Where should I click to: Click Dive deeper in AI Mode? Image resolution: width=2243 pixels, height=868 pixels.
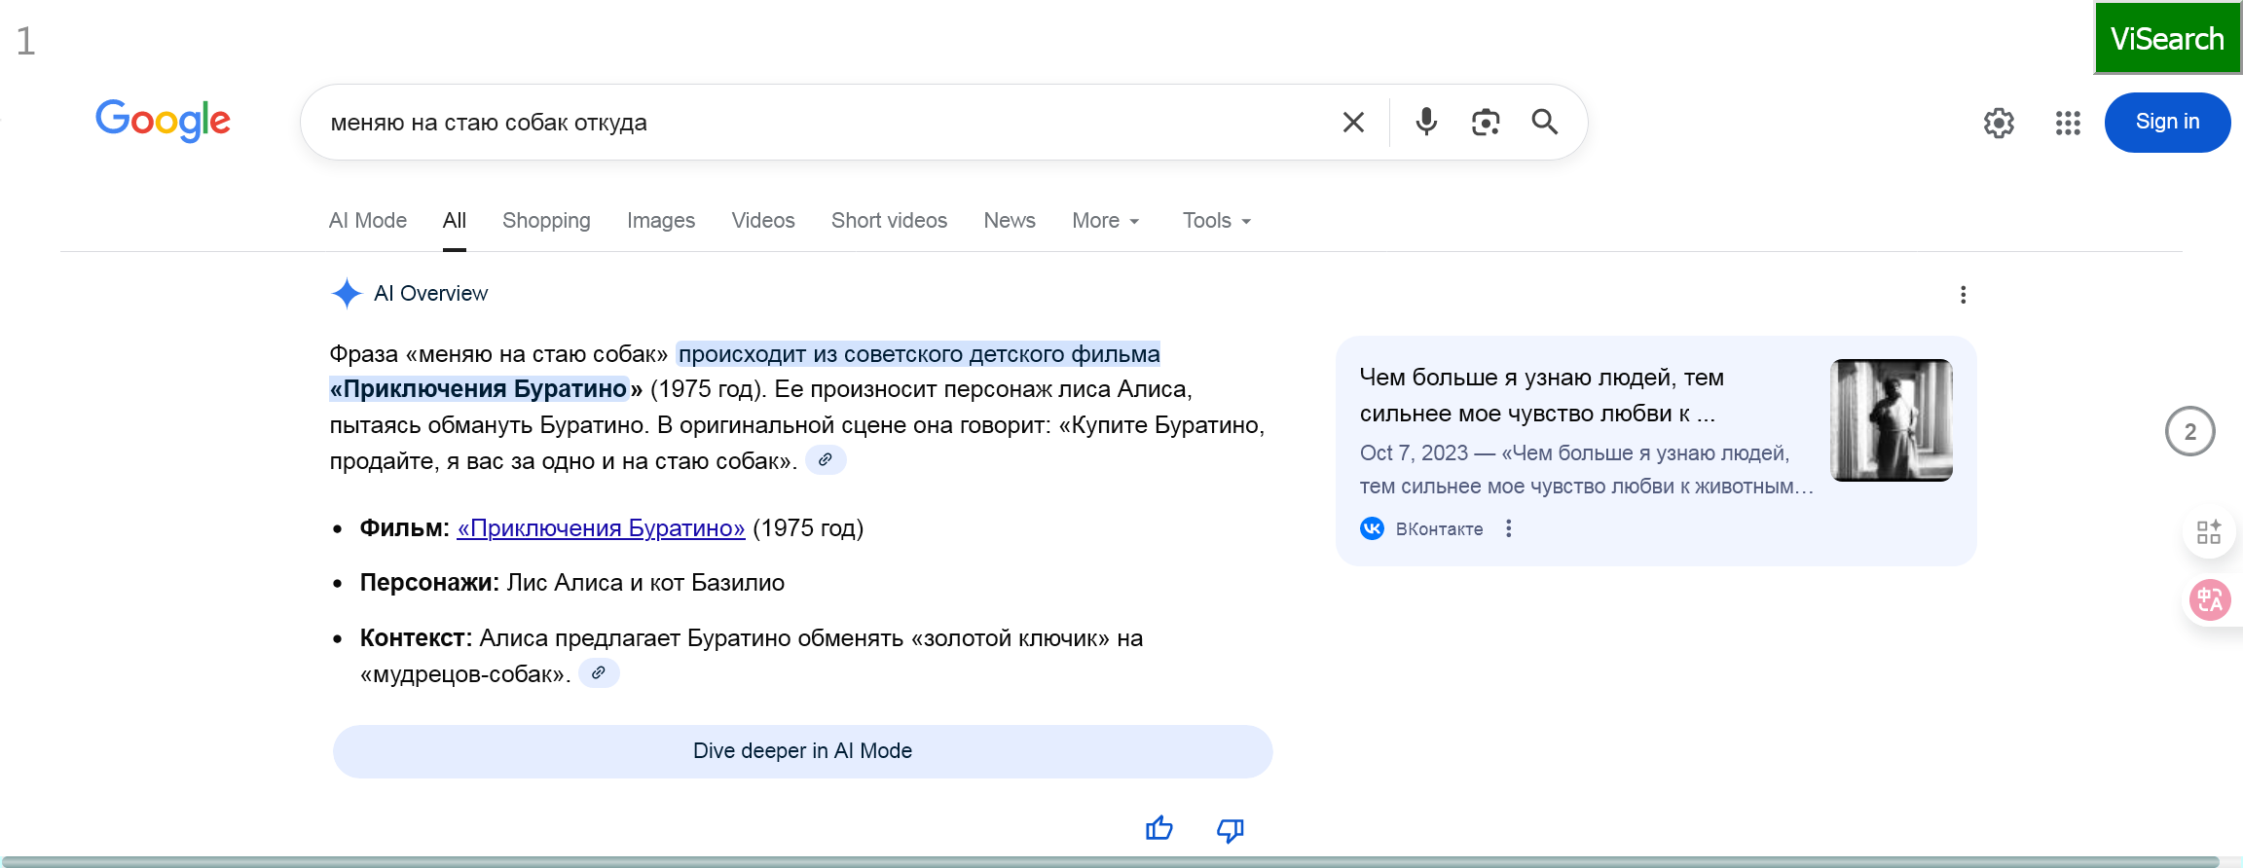(x=802, y=751)
